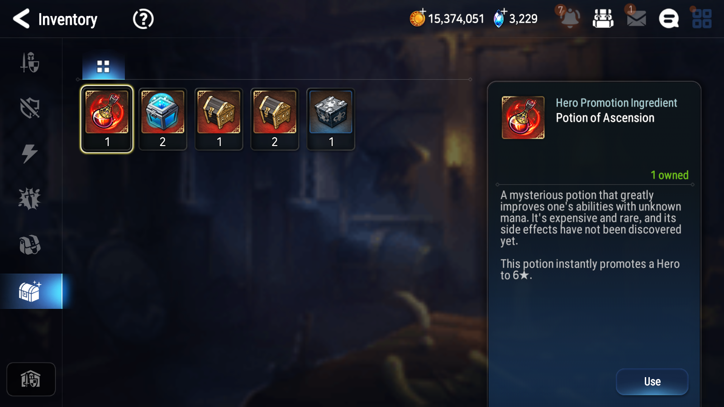Image resolution: width=724 pixels, height=407 pixels.
Task: Select the lightning bolt sidebar tab
Action: (30, 153)
